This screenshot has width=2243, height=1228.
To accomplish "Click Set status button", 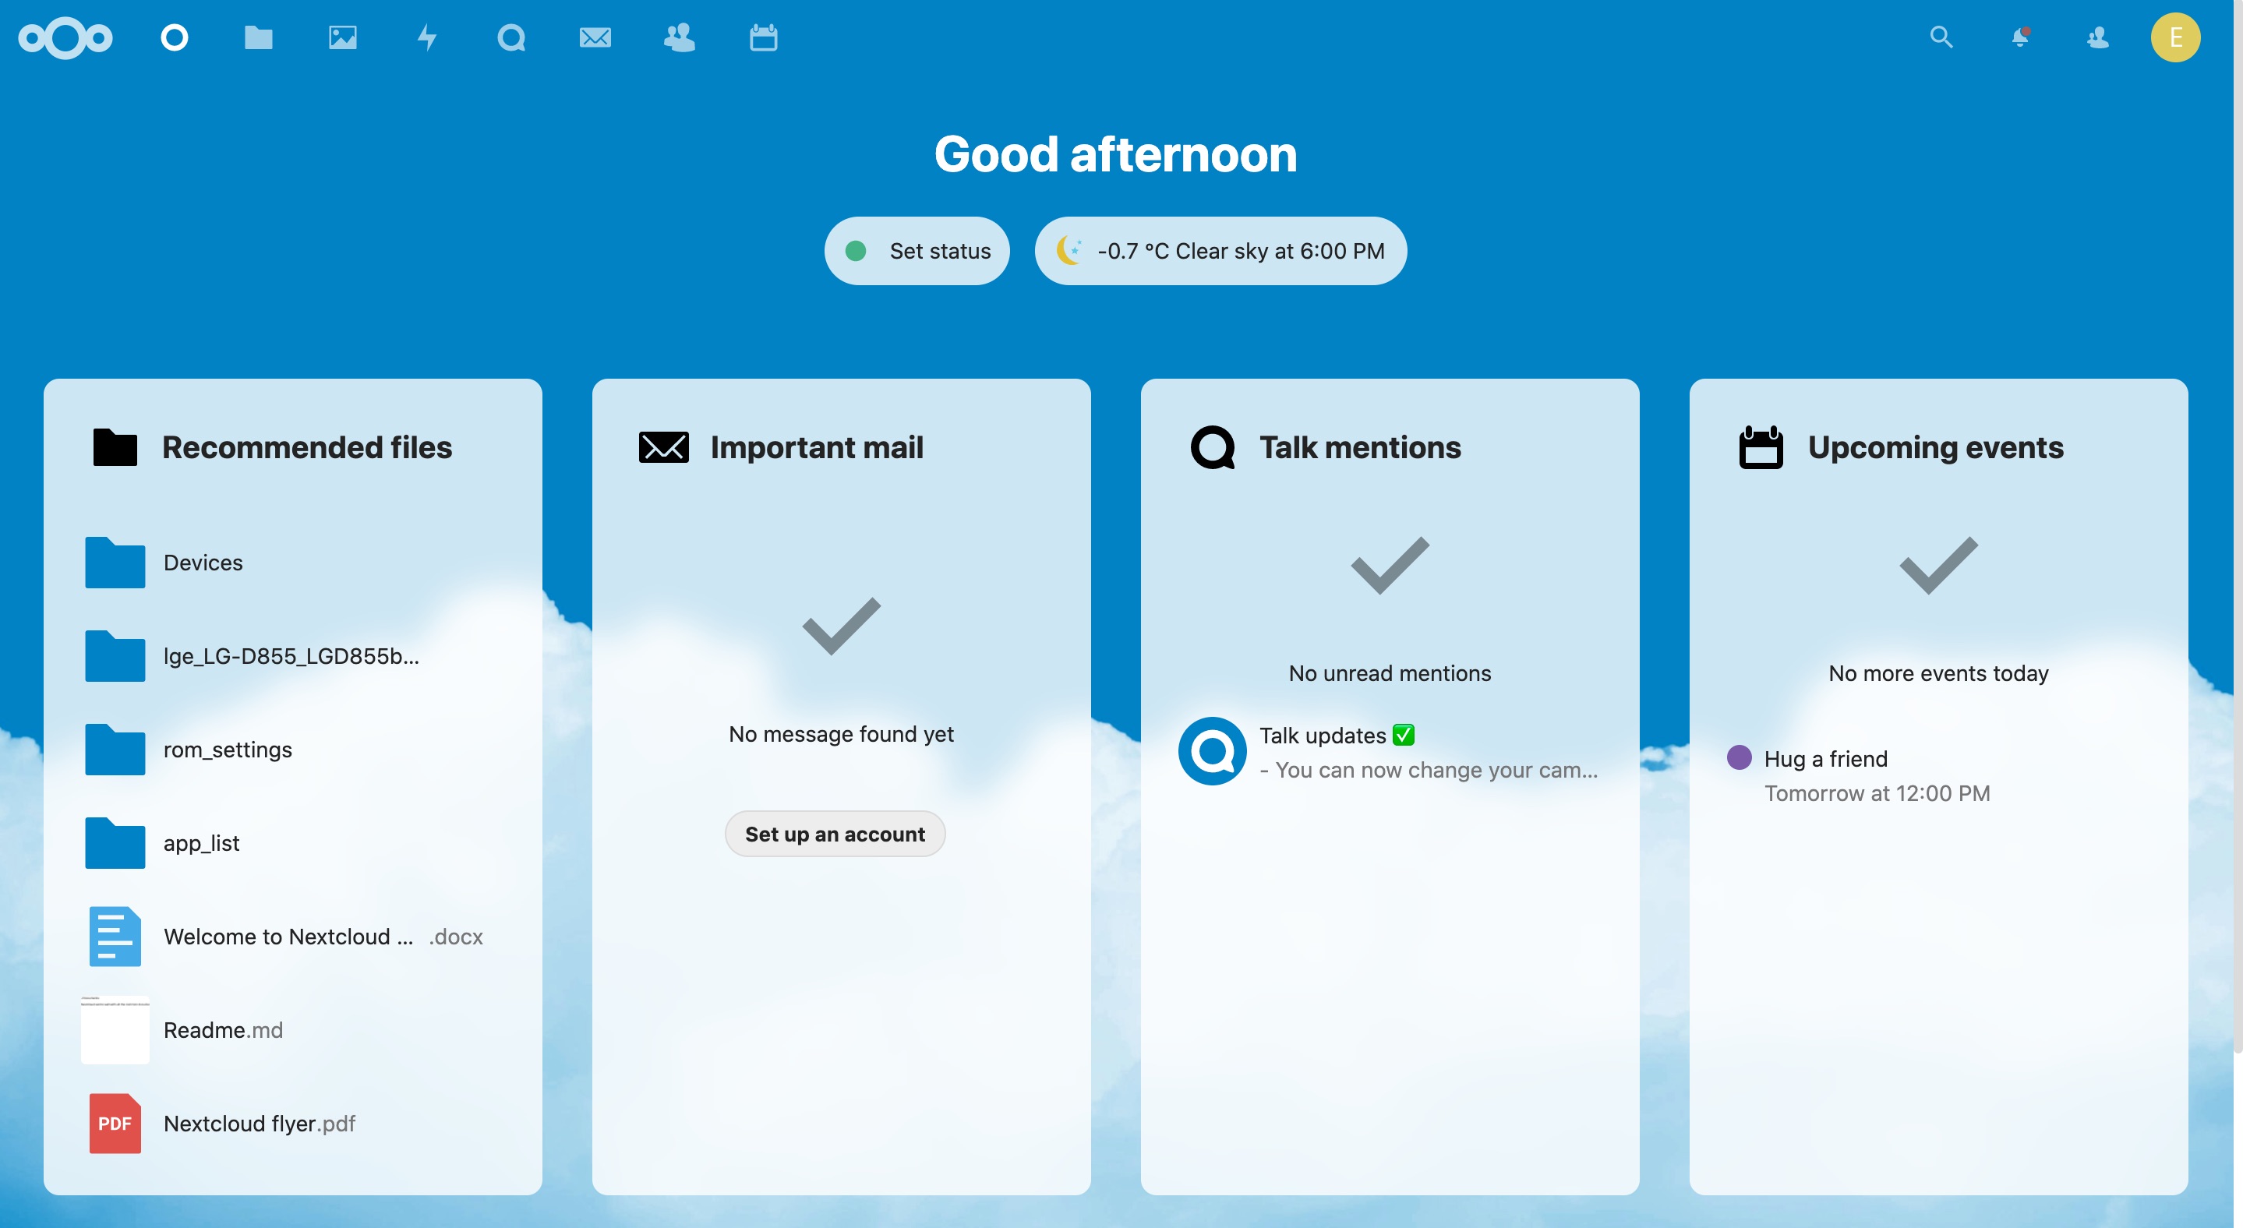I will tap(918, 249).
